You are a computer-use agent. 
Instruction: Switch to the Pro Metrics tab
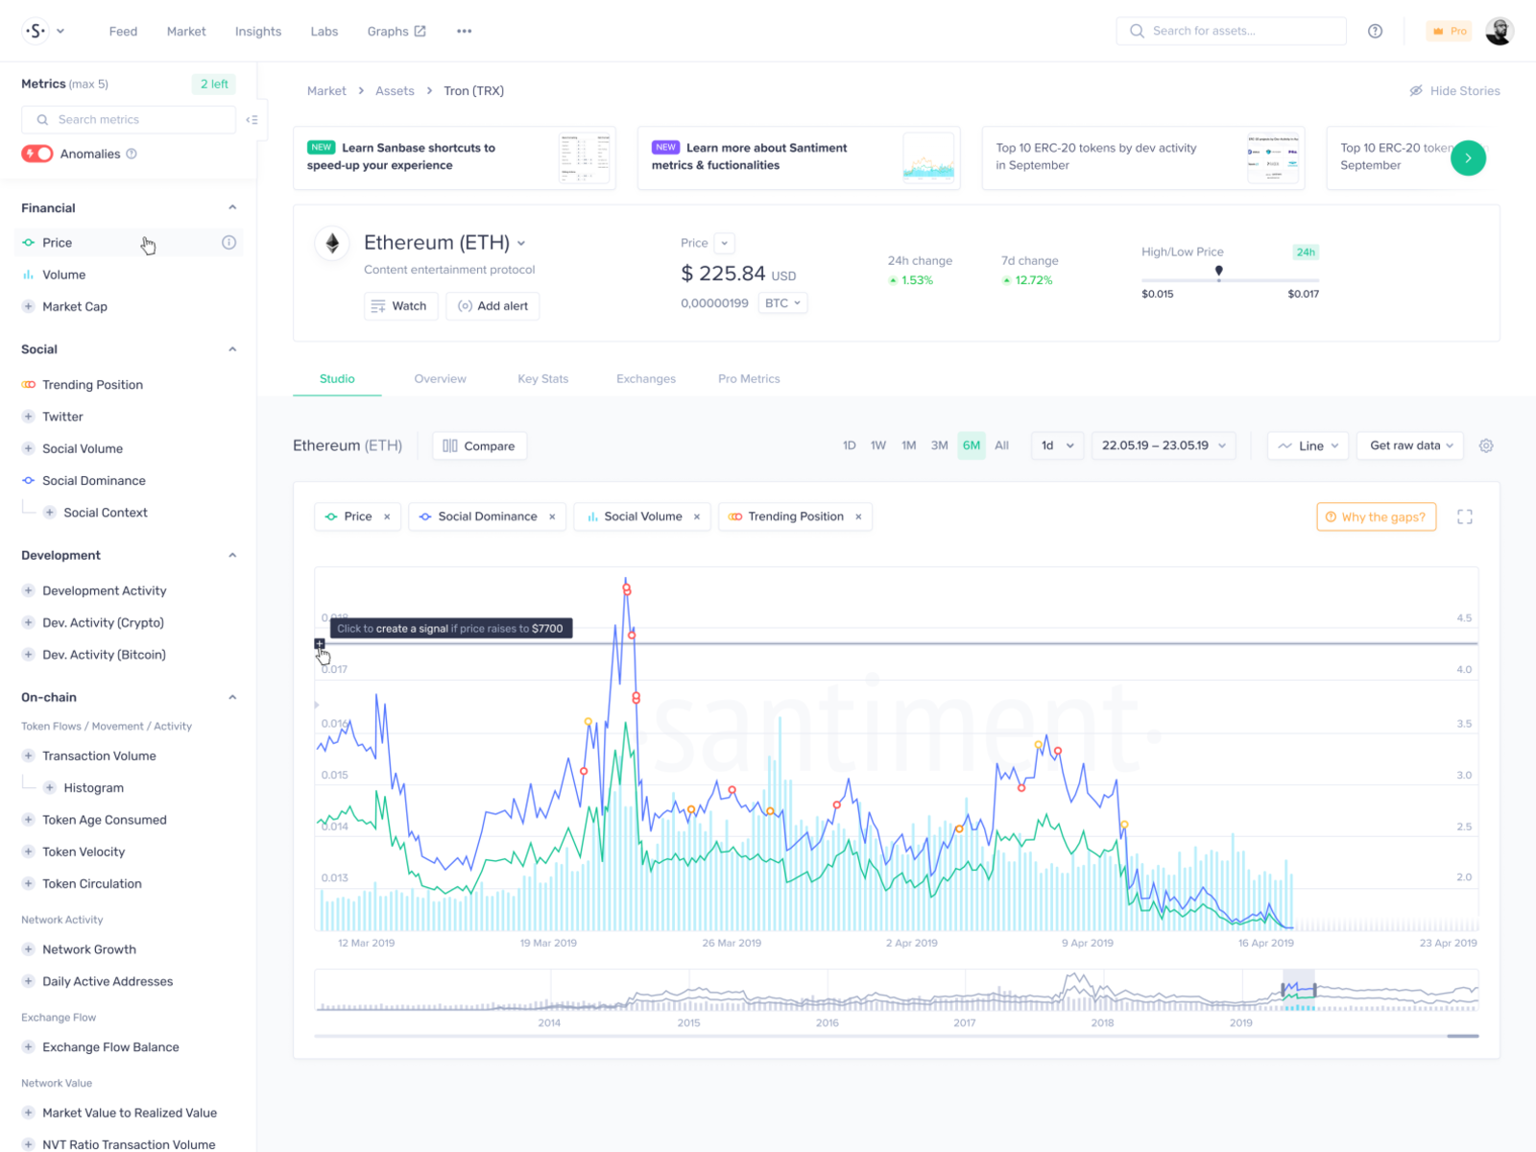pyautogui.click(x=749, y=379)
